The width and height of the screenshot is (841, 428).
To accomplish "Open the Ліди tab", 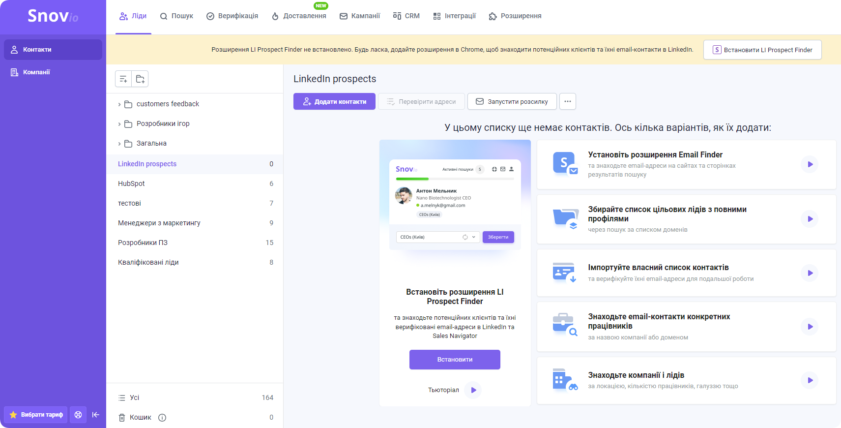I will pos(133,16).
